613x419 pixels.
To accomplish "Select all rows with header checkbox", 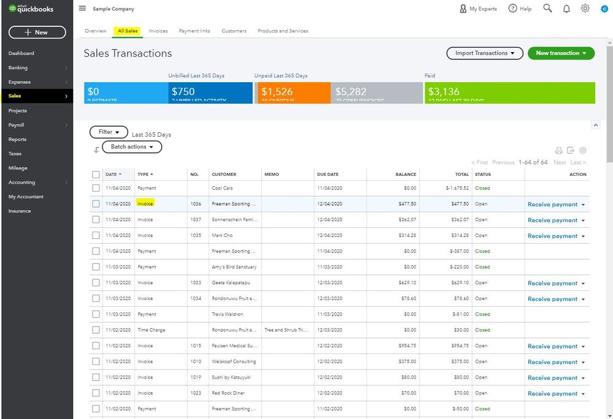I will click(x=96, y=175).
